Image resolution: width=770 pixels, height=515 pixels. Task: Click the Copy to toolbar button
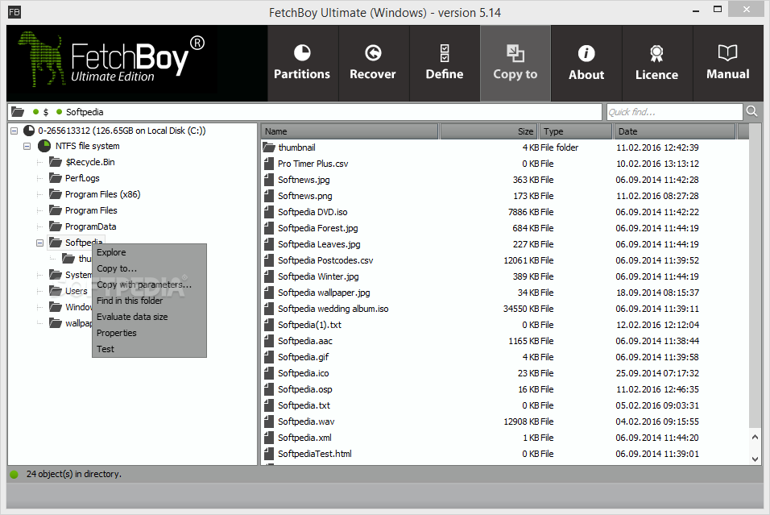tap(515, 64)
